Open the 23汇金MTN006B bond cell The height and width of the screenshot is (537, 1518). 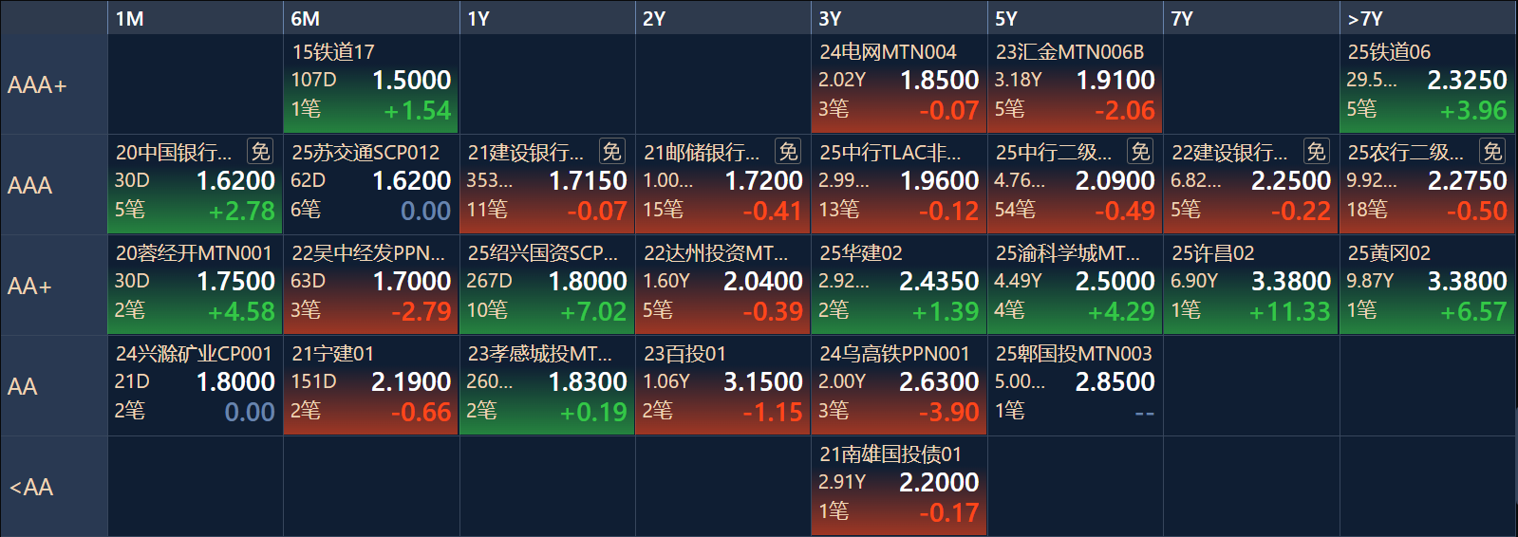(1075, 84)
